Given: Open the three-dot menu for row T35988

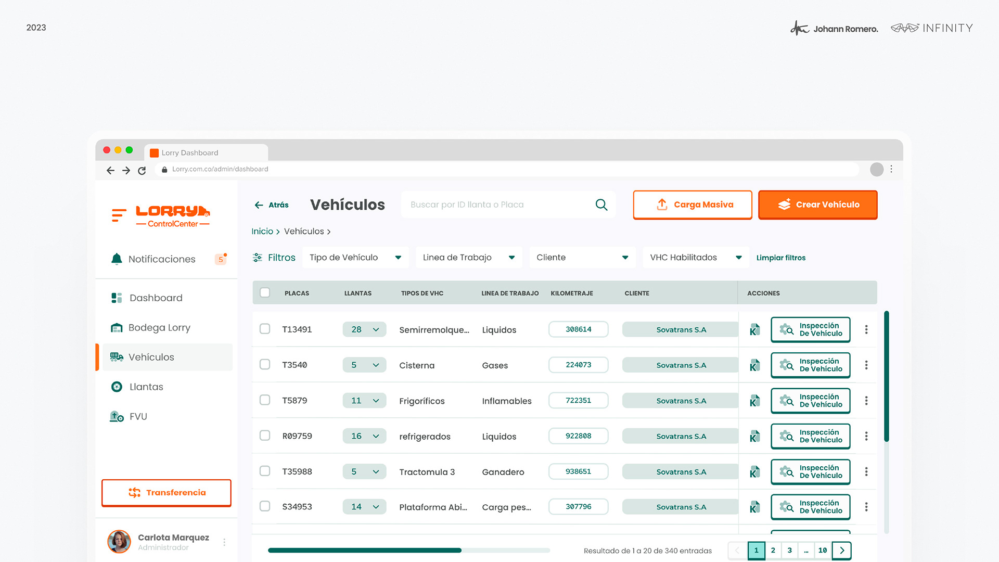Looking at the screenshot, I should (x=866, y=471).
